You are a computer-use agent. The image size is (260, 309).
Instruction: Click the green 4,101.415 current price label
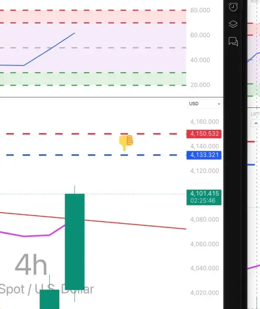click(204, 197)
